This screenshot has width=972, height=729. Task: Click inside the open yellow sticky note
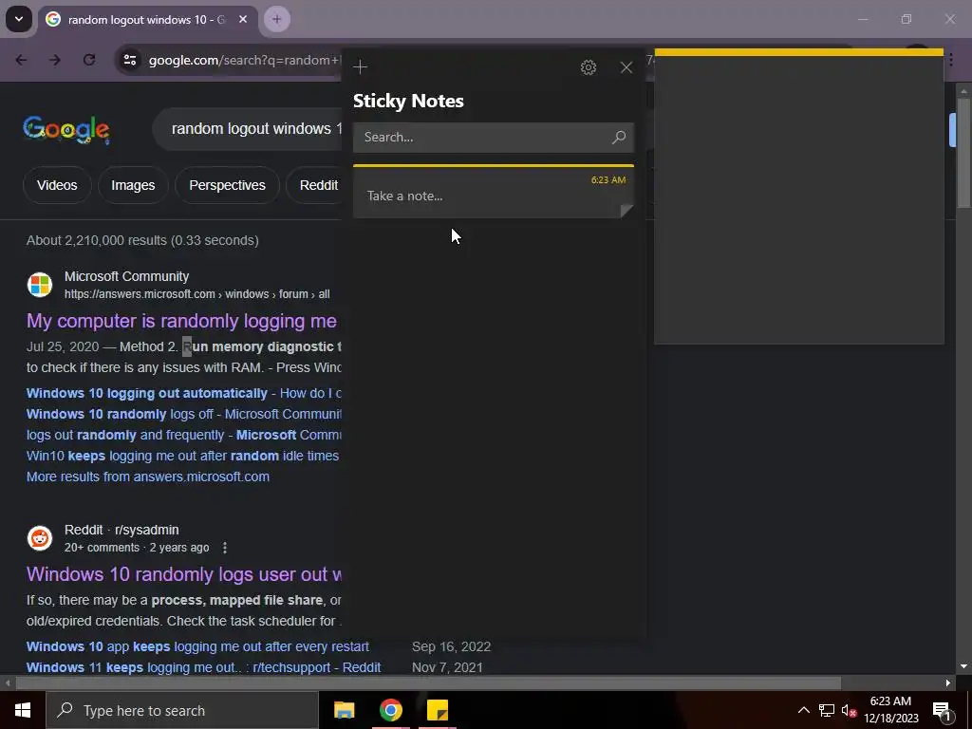point(799,198)
